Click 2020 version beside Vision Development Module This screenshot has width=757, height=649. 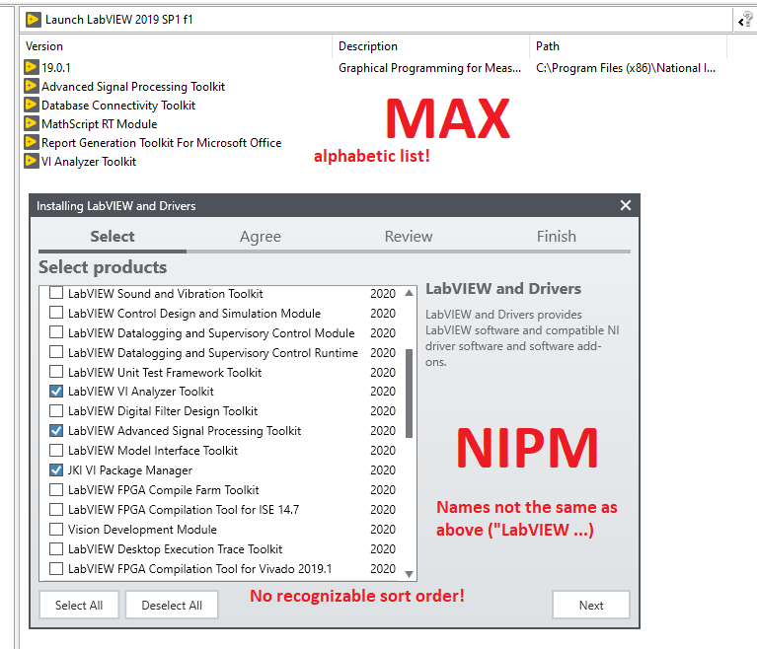click(x=383, y=530)
